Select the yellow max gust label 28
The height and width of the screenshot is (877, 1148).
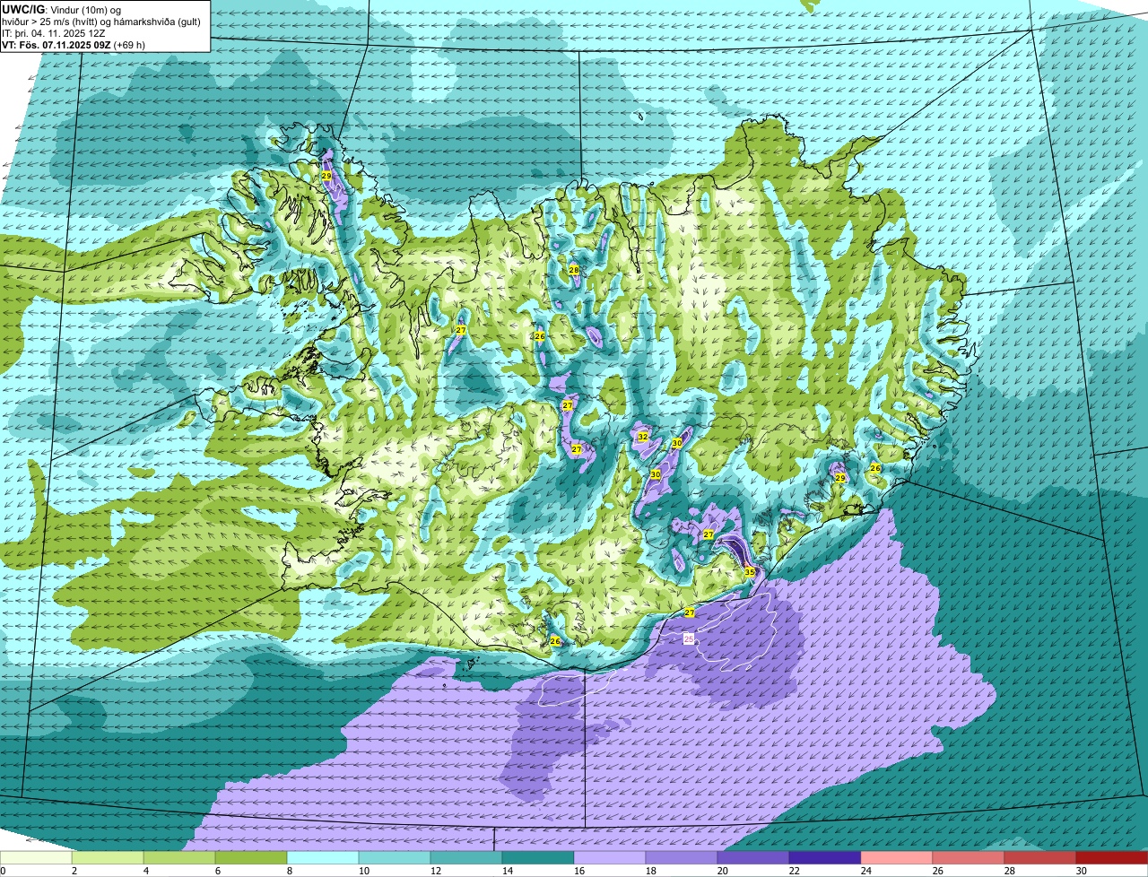click(574, 270)
